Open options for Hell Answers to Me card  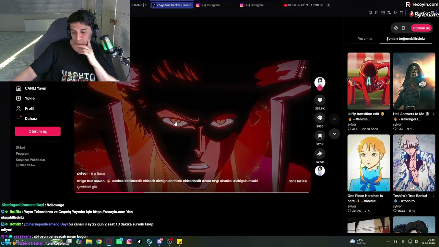tap(434, 114)
